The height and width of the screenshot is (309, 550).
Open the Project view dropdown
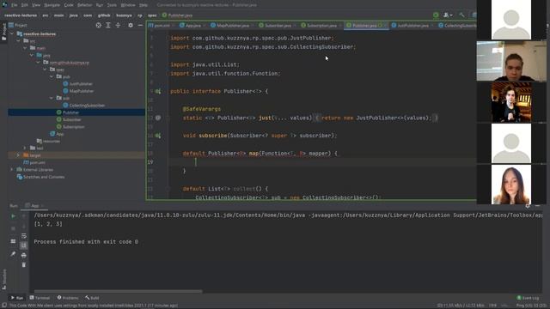[18, 25]
